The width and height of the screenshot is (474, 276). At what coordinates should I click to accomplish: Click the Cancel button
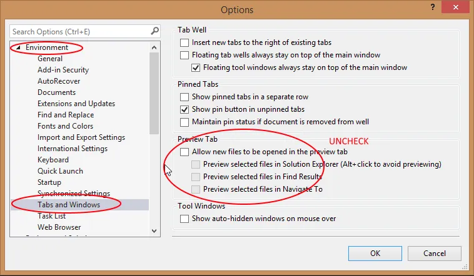(434, 254)
